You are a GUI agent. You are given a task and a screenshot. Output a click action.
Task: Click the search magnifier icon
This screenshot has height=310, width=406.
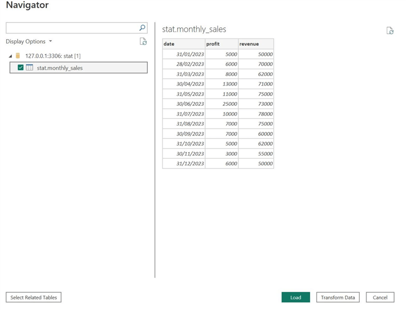pyautogui.click(x=142, y=28)
